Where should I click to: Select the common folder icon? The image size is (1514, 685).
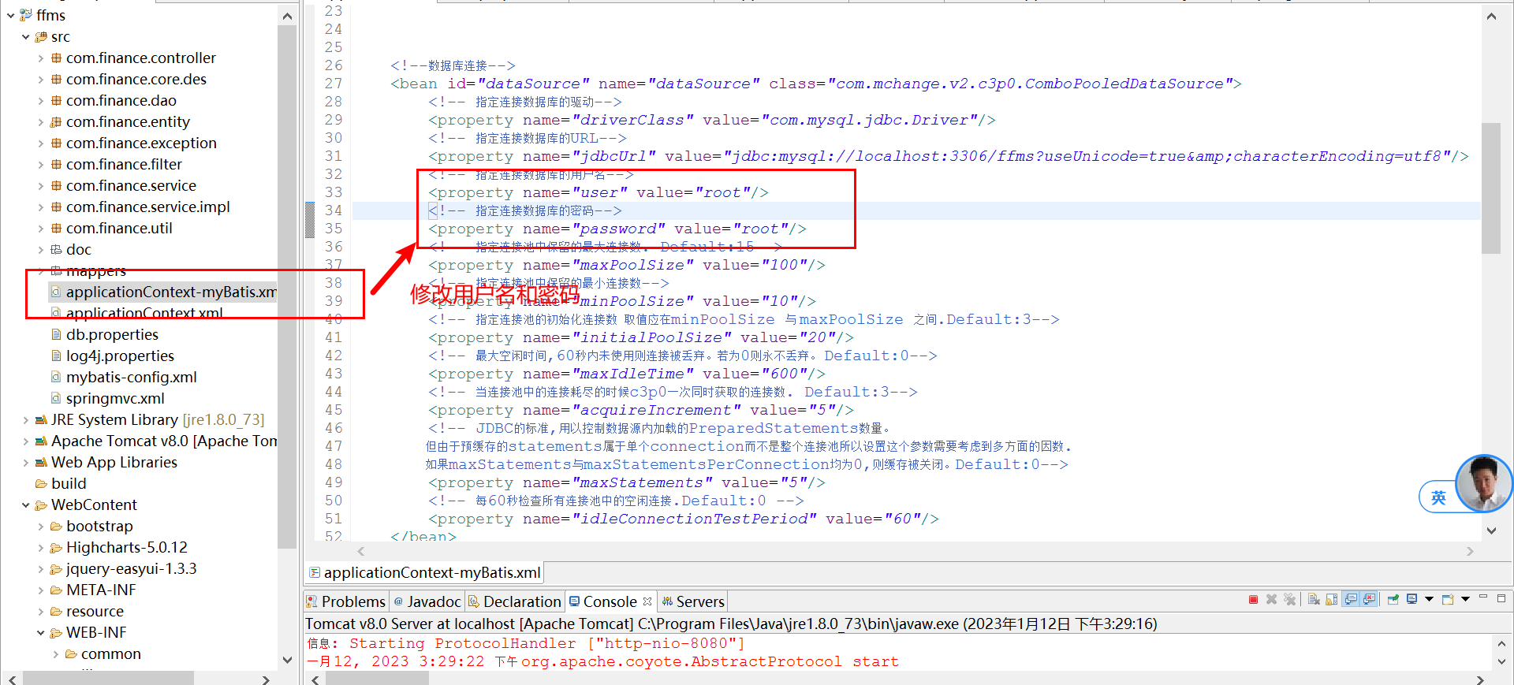71,653
